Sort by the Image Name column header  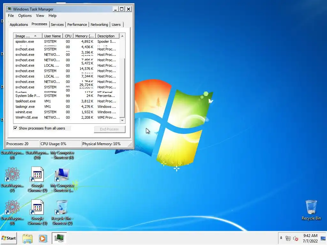pyautogui.click(x=28, y=36)
